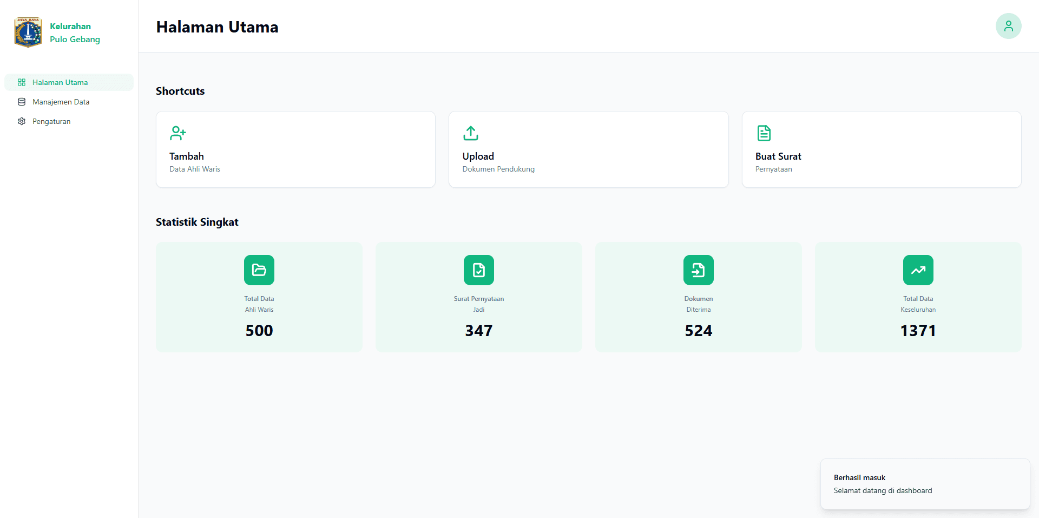Click the Kelurahan Pulo Gebang title link

[x=75, y=32]
